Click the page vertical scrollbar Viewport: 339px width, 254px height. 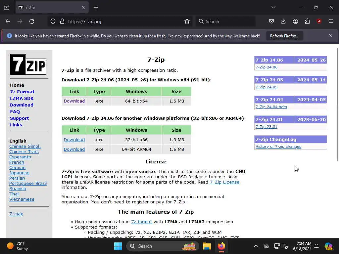click(337, 105)
